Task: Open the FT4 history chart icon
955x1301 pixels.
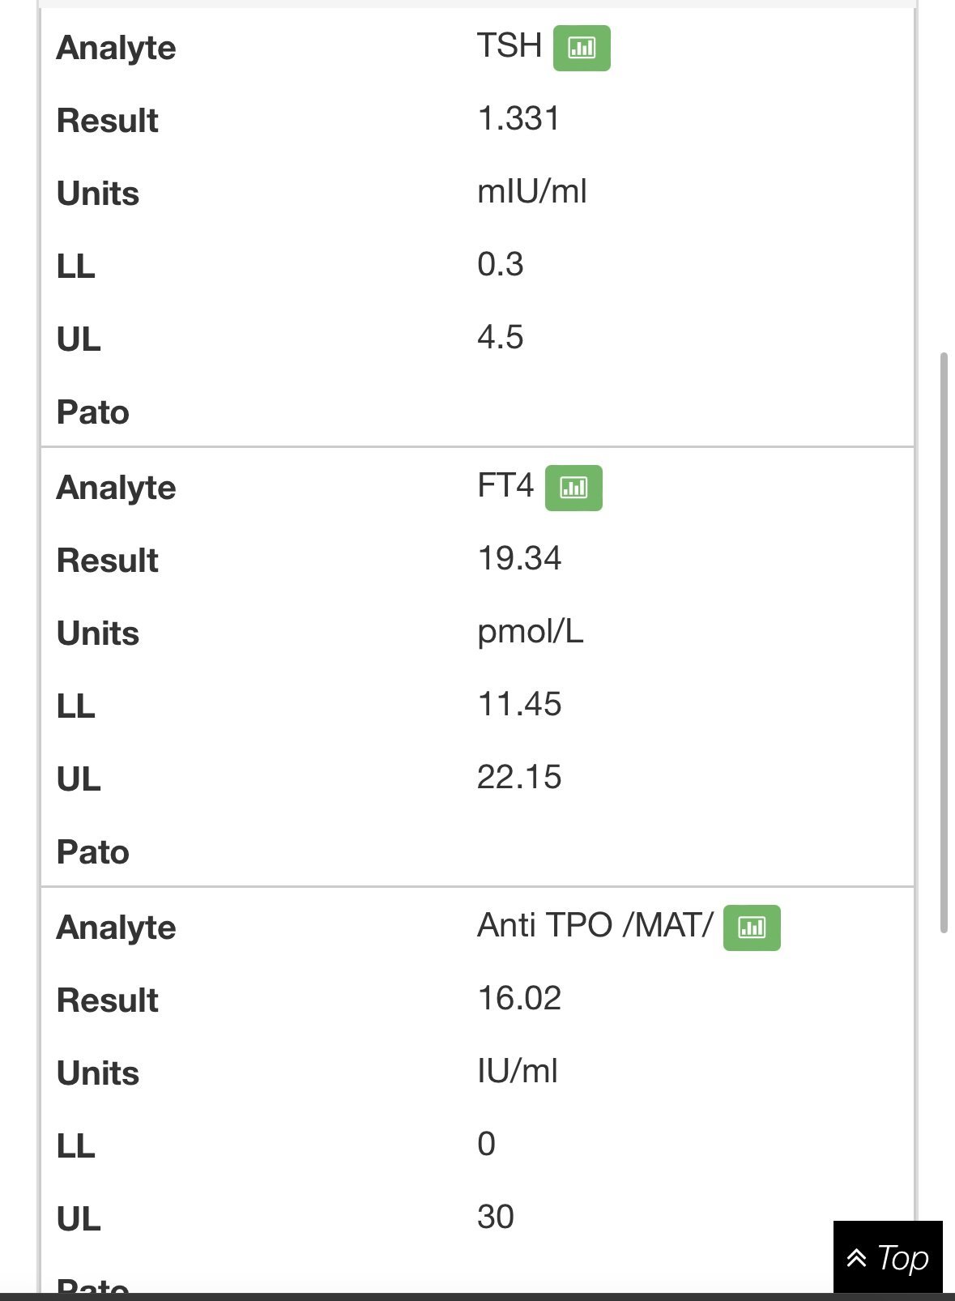Action: pyautogui.click(x=573, y=488)
